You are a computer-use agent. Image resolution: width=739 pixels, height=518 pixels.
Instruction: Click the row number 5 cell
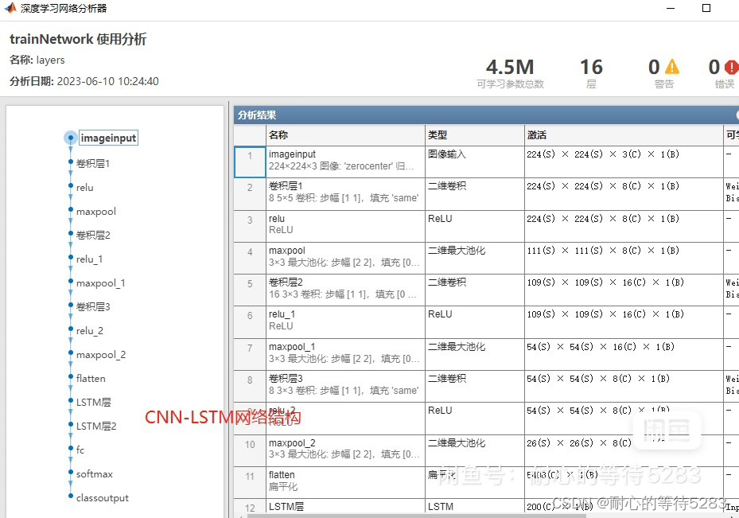coord(250,290)
